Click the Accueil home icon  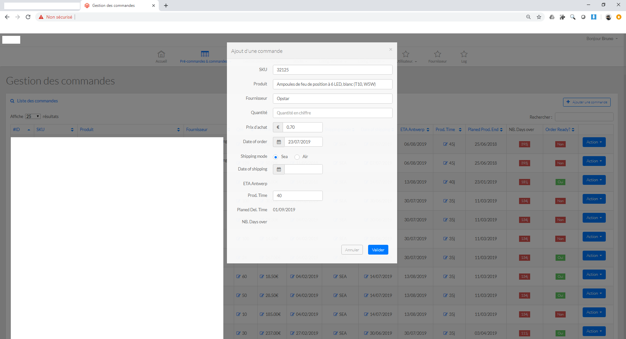tap(161, 54)
